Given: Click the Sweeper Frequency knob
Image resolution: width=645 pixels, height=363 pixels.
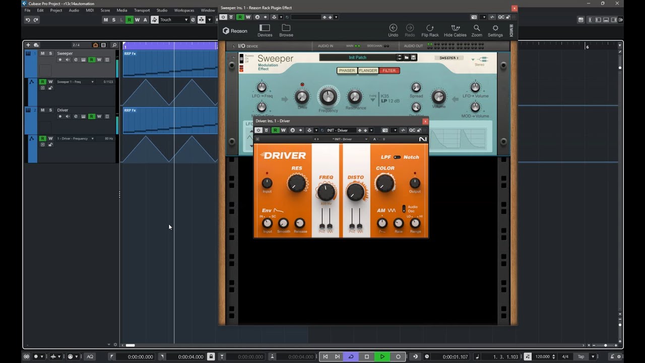Looking at the screenshot, I should coord(328,96).
